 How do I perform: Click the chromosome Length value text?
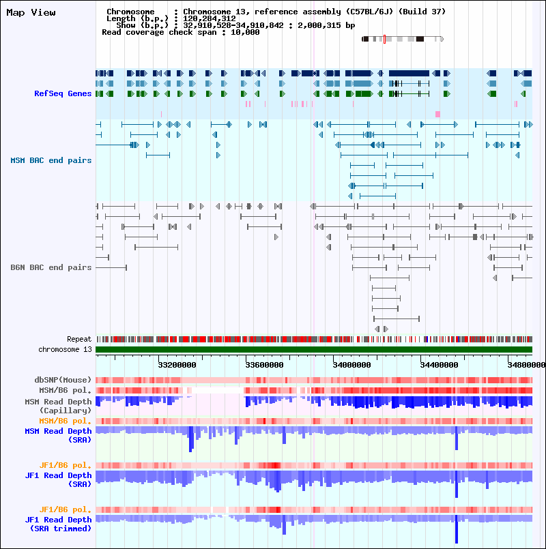(210, 18)
